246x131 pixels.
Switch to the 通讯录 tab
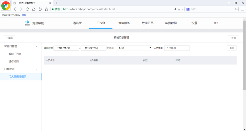[77, 23]
